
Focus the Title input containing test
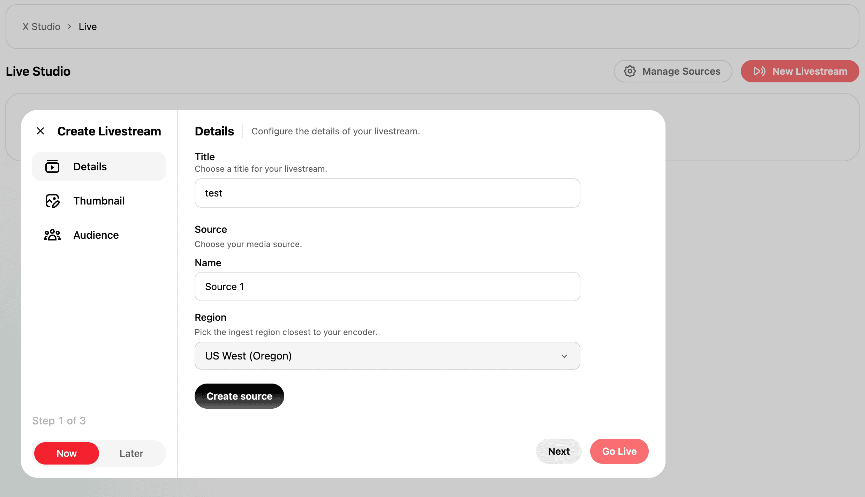tap(388, 193)
